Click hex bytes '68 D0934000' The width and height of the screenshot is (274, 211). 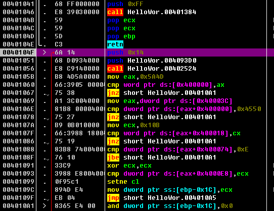(77, 61)
